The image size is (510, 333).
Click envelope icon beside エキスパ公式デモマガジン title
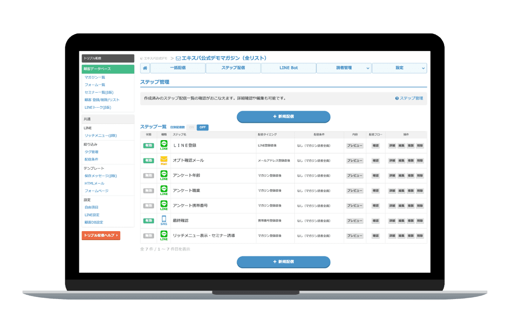(178, 58)
